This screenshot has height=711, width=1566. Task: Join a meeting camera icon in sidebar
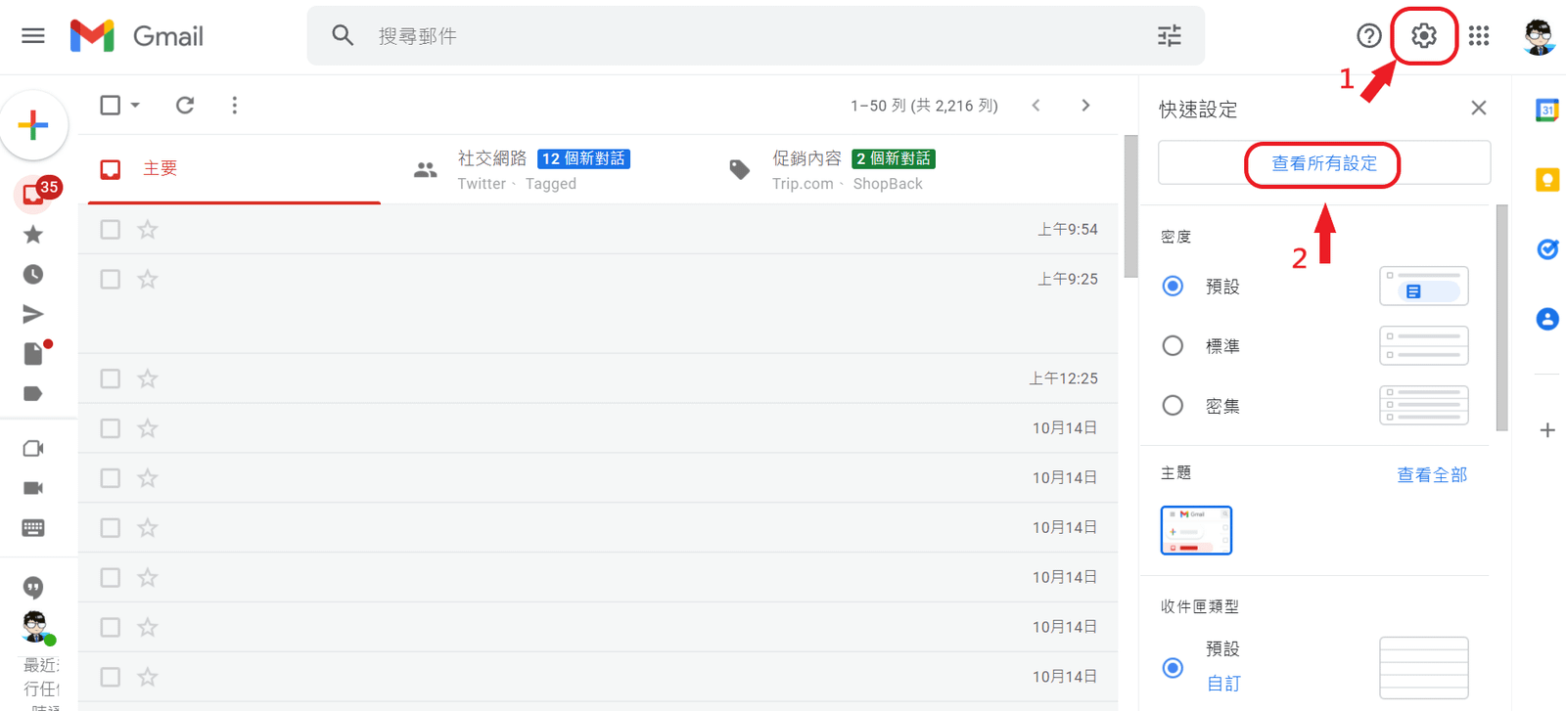tap(33, 488)
